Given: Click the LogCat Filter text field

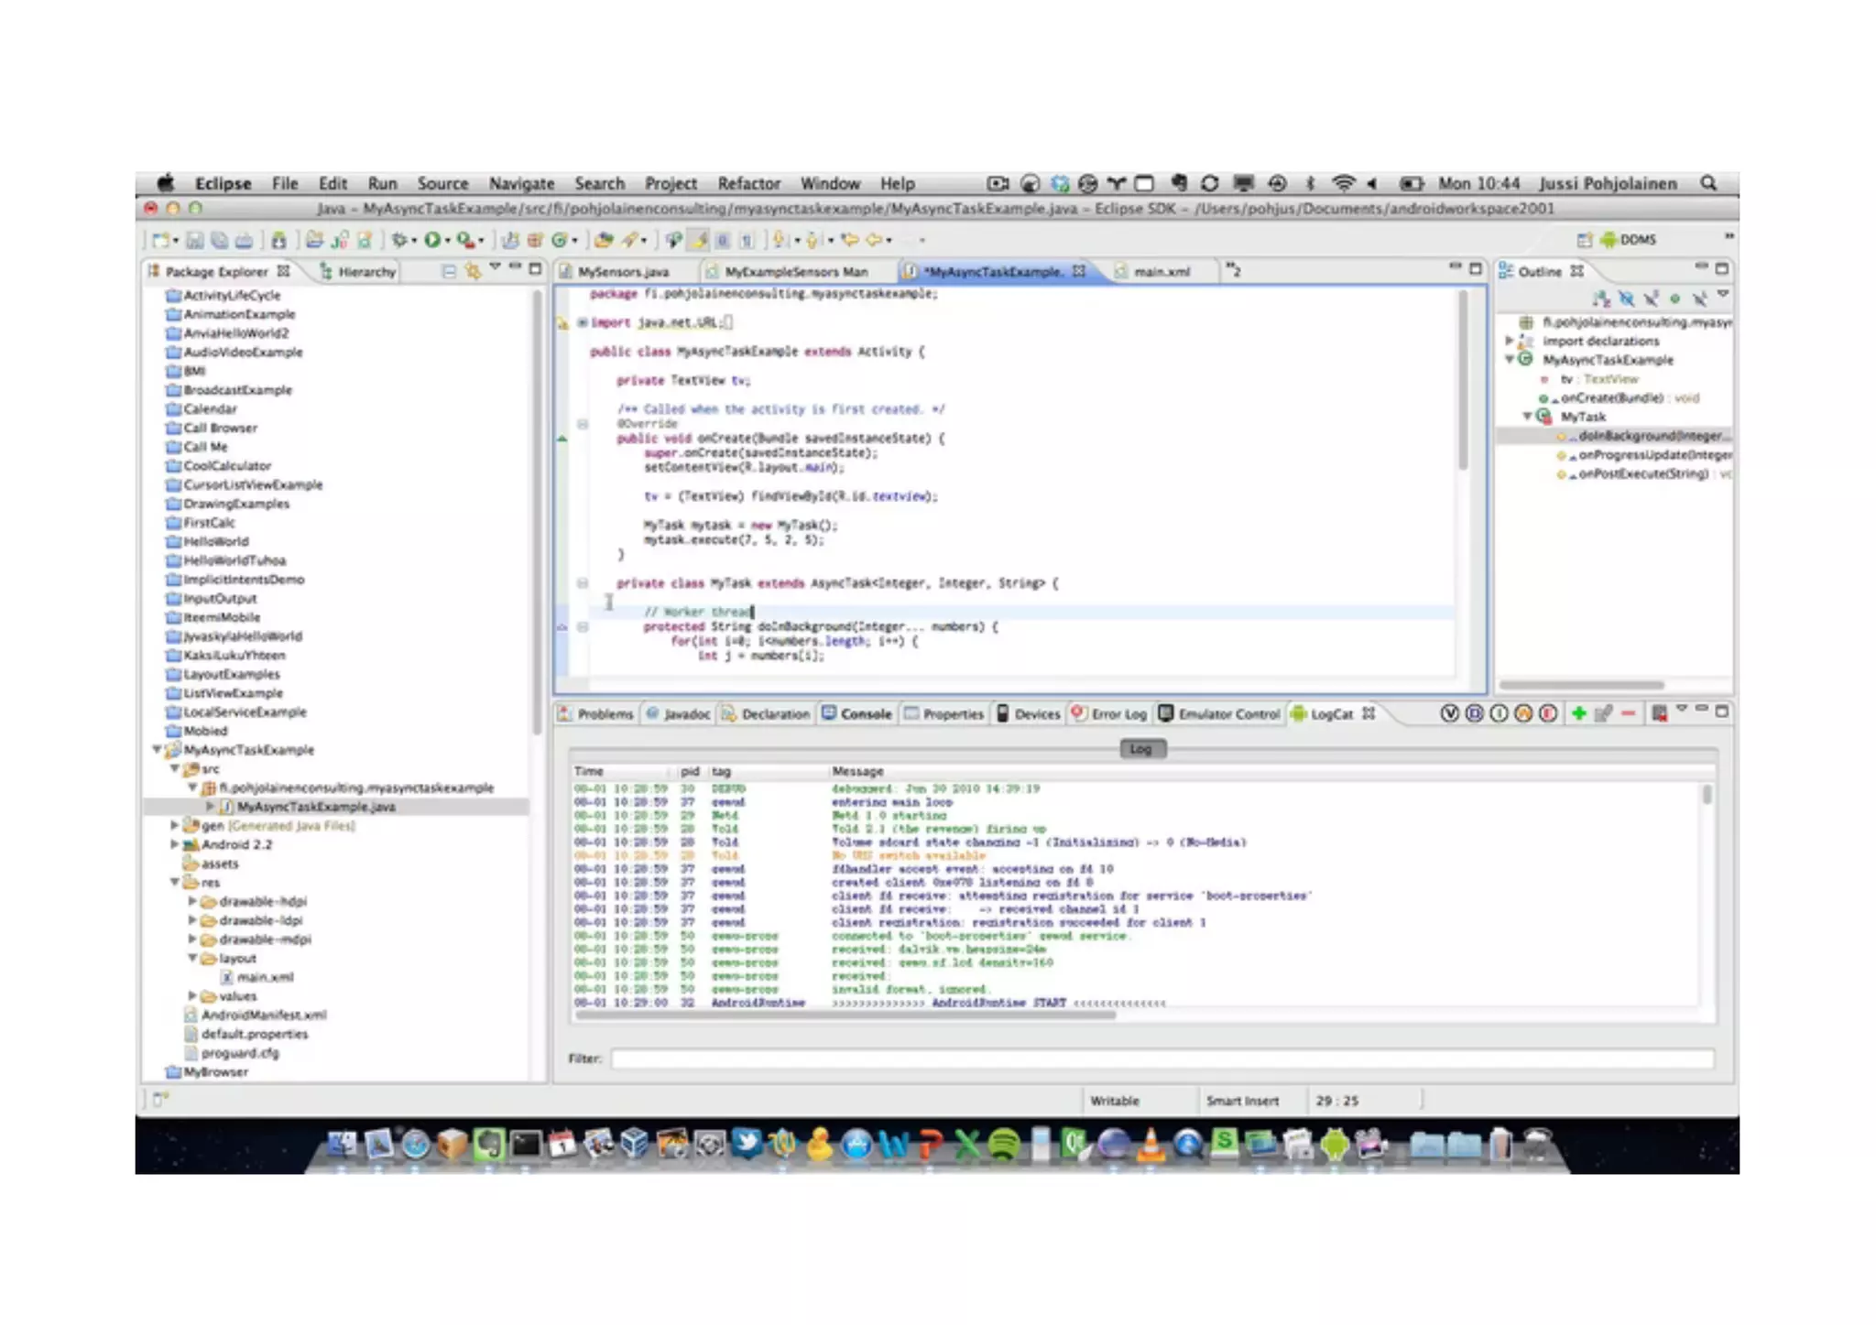Looking at the screenshot, I should [1162, 1059].
